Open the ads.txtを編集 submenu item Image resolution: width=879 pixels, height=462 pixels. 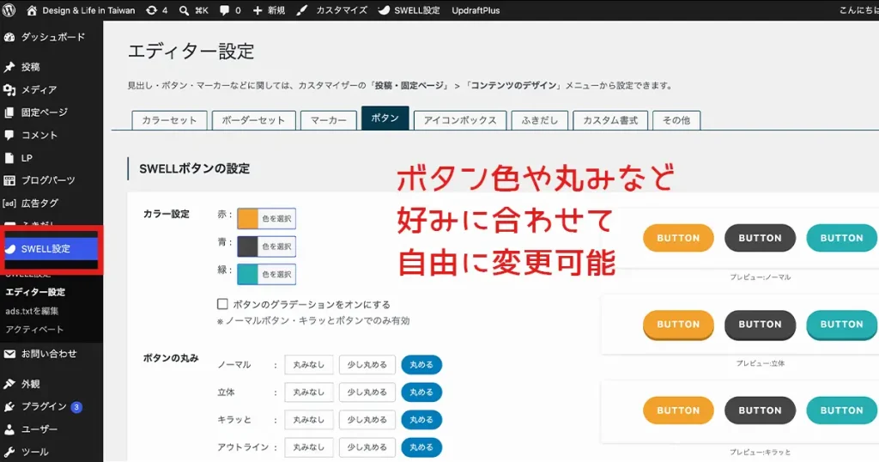pos(32,311)
